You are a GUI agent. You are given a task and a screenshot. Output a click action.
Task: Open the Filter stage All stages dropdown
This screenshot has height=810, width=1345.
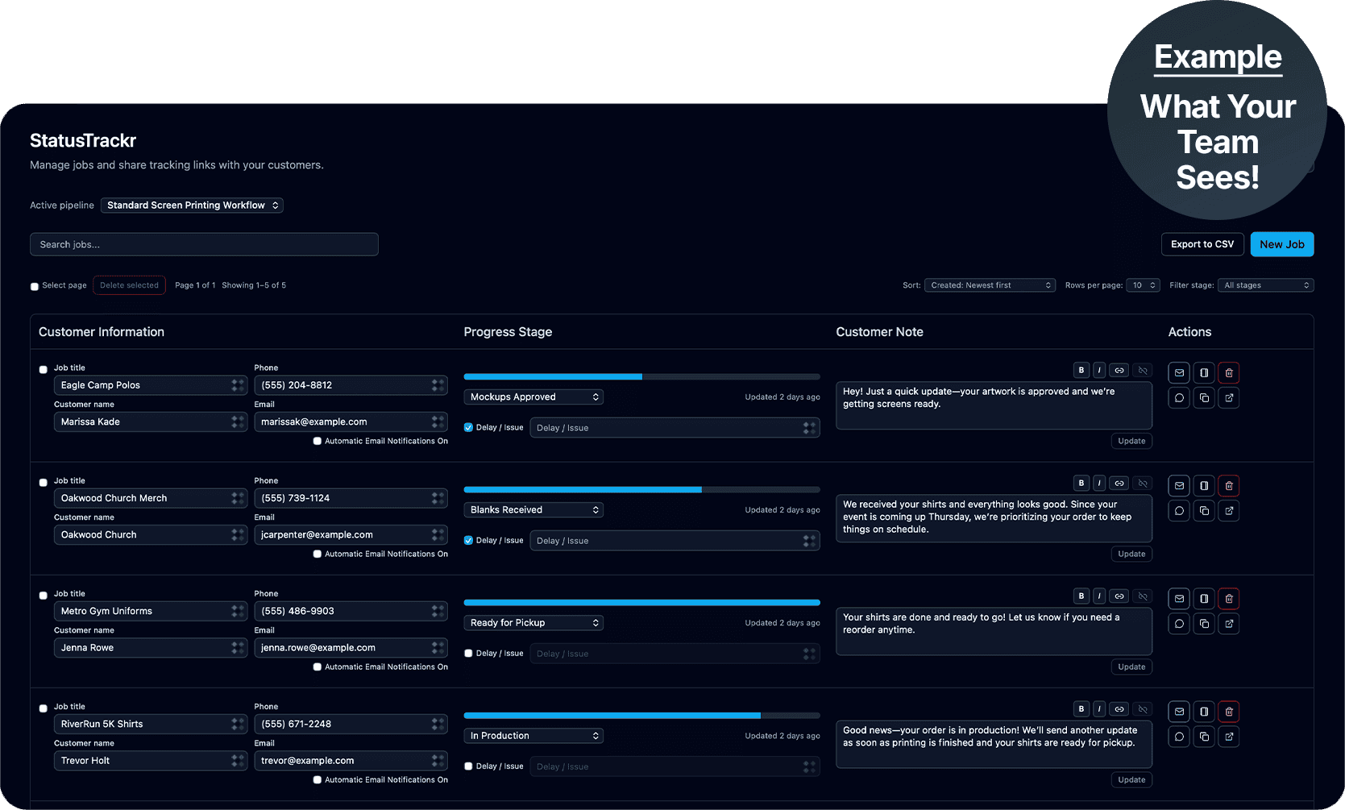1265,285
